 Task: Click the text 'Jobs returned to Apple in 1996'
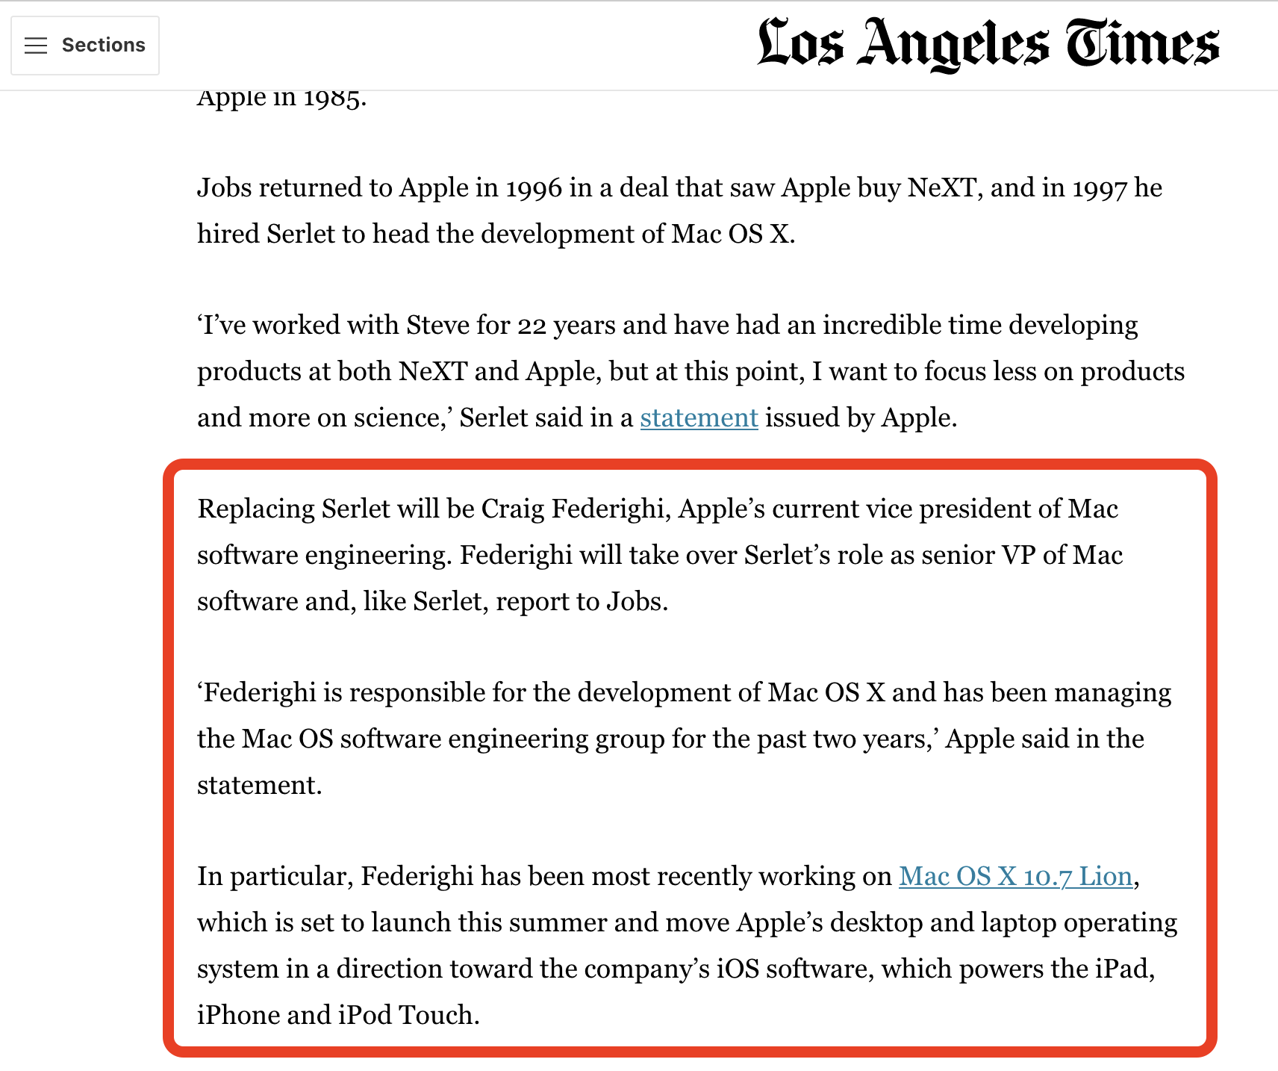(x=379, y=187)
